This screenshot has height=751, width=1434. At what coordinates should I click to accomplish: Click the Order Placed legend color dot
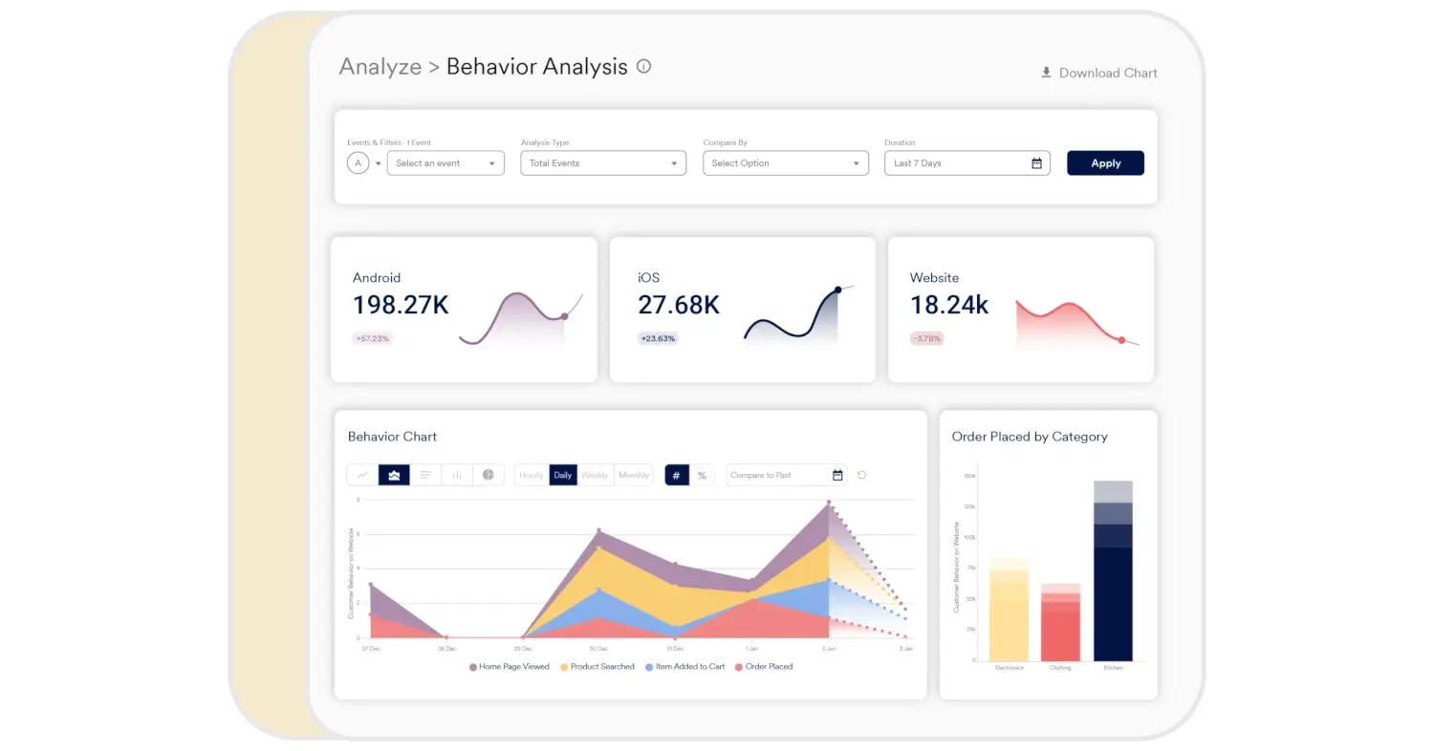click(739, 667)
